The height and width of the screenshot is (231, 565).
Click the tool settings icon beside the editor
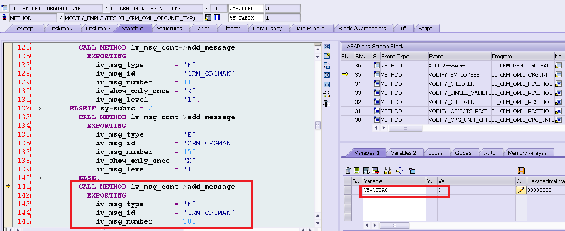coord(327,104)
